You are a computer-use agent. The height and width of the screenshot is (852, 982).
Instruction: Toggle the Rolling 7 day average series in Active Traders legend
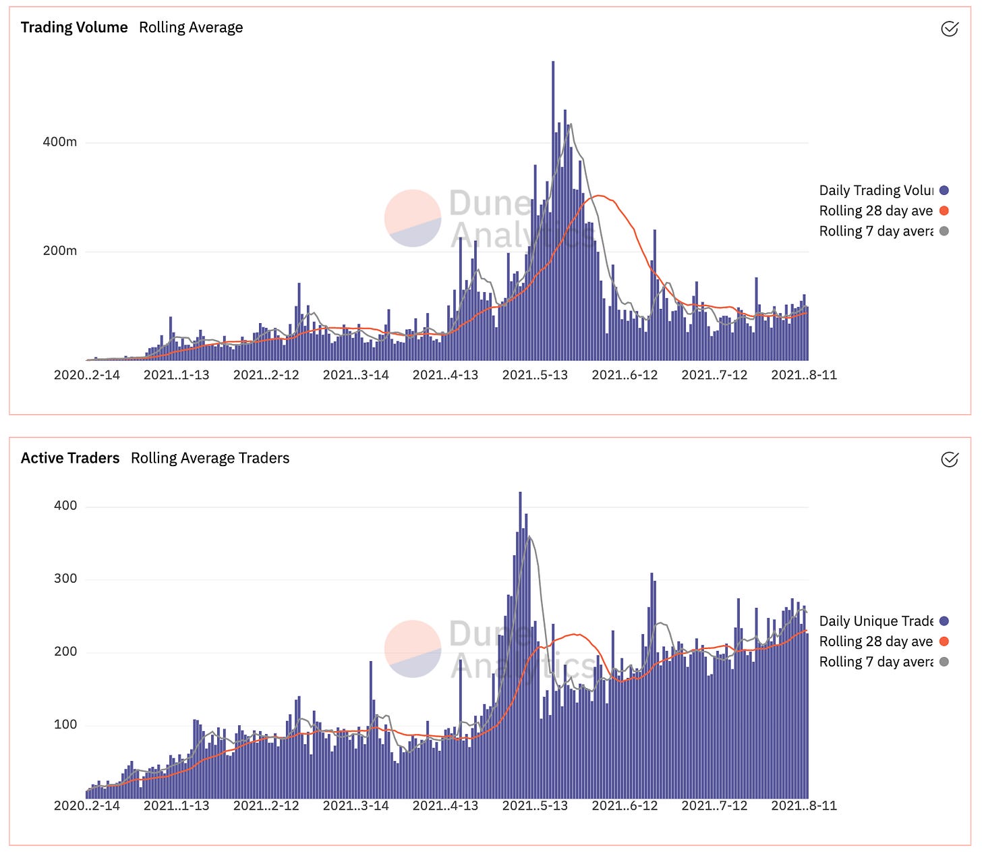pos(875,662)
